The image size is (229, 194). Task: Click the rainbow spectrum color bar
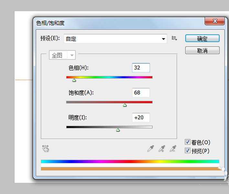pyautogui.click(x=130, y=161)
